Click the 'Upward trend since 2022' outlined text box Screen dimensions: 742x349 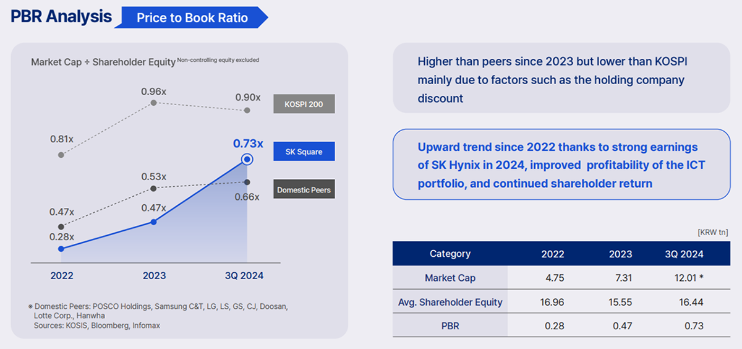561,165
